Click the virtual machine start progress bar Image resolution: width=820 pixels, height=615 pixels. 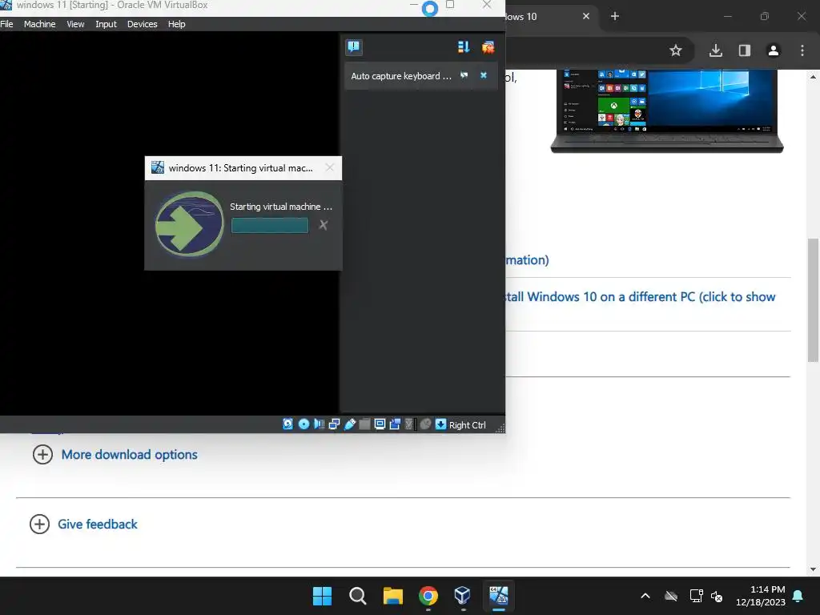click(x=270, y=225)
